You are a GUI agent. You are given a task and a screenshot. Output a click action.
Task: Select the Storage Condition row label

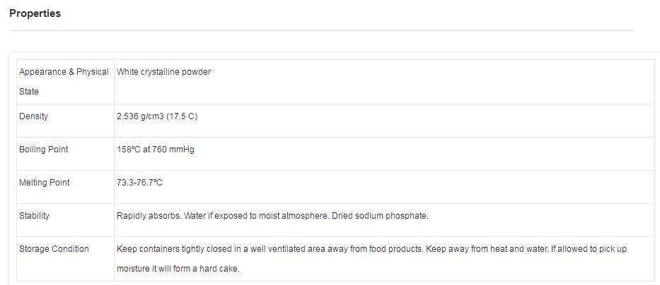point(54,249)
